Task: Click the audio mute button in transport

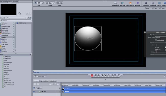Action: tap(119, 76)
